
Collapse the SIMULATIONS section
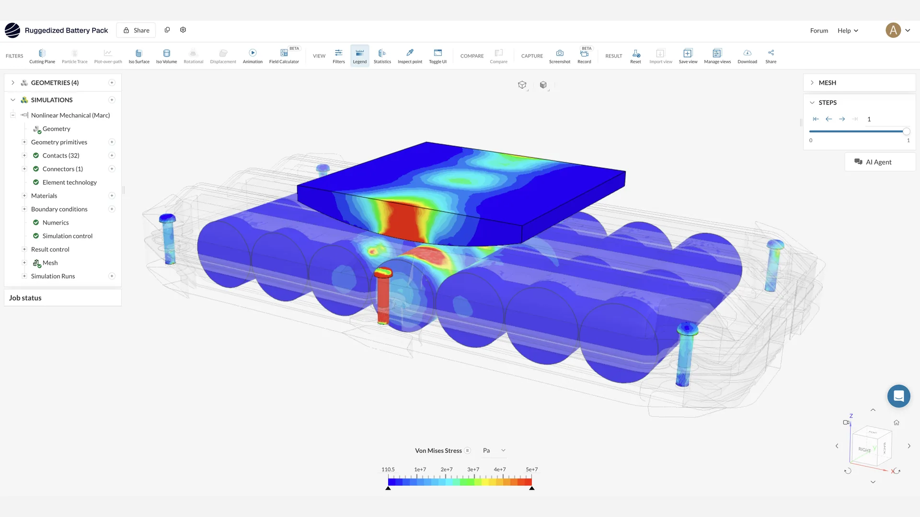(x=13, y=100)
